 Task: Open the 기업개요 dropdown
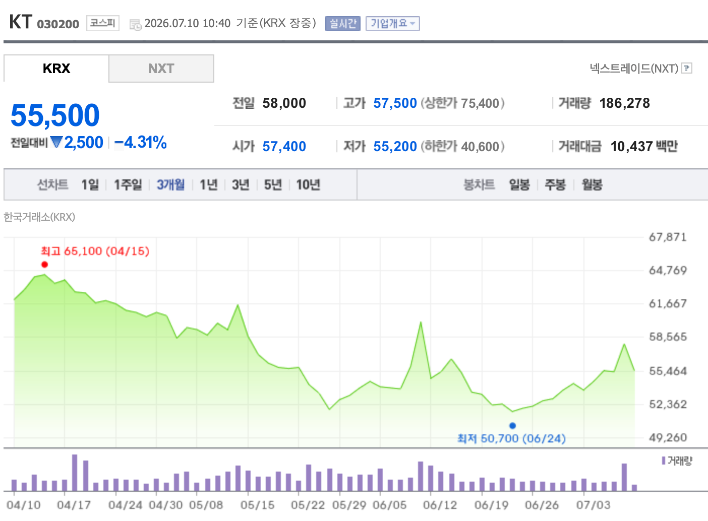pyautogui.click(x=392, y=23)
